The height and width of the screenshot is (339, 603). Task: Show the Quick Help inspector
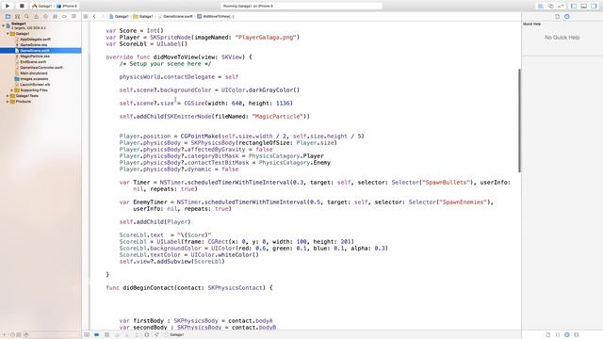tap(567, 17)
